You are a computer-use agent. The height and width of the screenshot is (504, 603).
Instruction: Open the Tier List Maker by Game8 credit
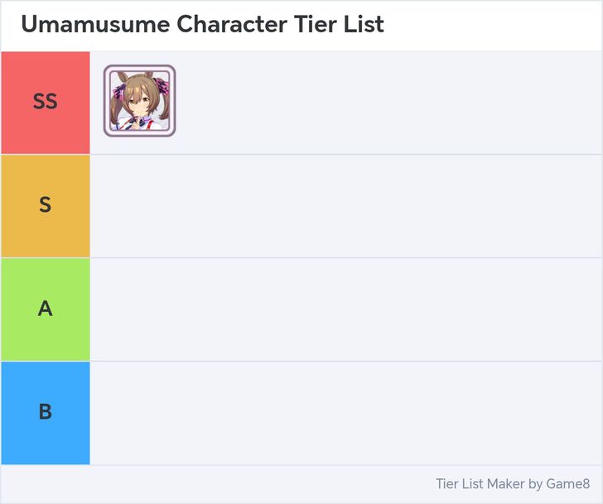(512, 484)
